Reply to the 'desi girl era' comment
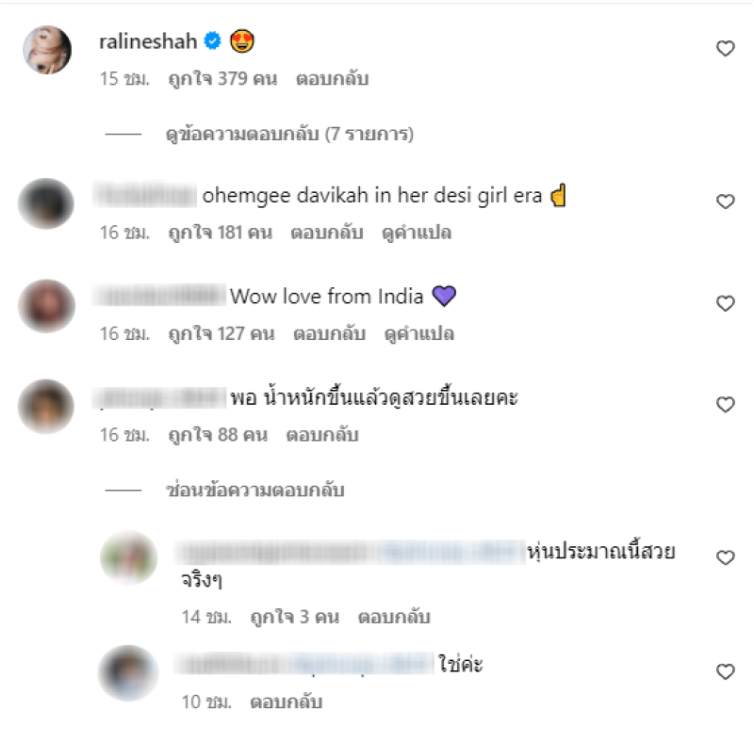Screen dimensions: 754x742 [327, 233]
